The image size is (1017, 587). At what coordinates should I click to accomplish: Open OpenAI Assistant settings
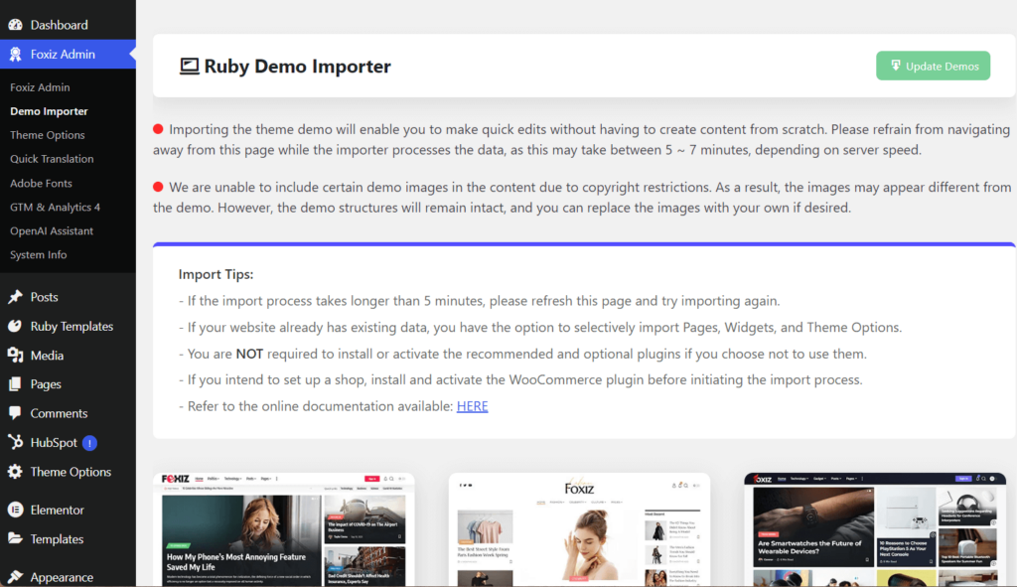[x=52, y=230]
